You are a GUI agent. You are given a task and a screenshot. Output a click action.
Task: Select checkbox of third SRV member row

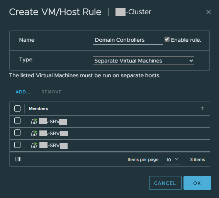click(x=17, y=145)
